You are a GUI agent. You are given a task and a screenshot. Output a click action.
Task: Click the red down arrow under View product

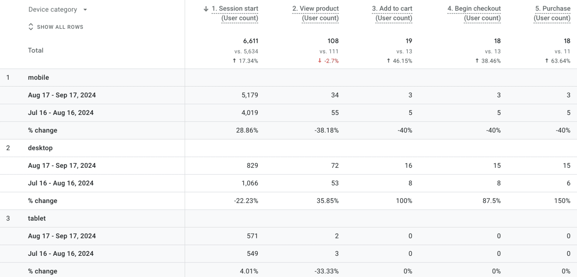point(320,61)
